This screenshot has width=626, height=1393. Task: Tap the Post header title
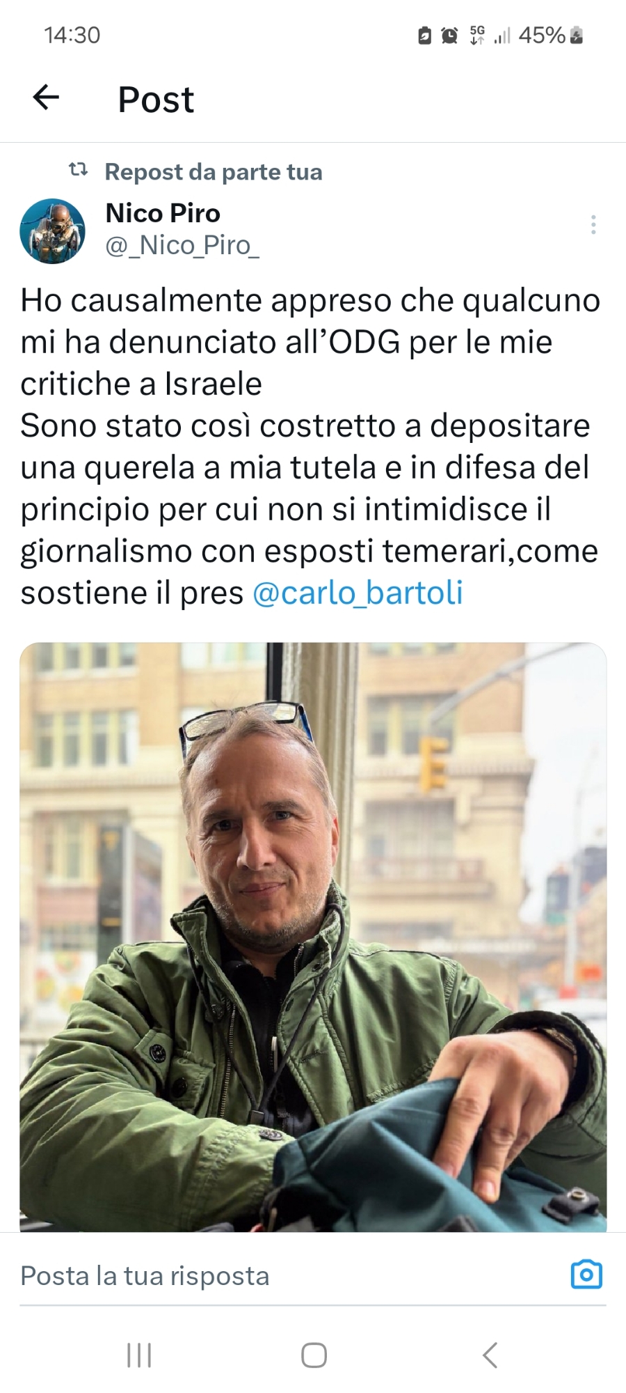tap(156, 99)
